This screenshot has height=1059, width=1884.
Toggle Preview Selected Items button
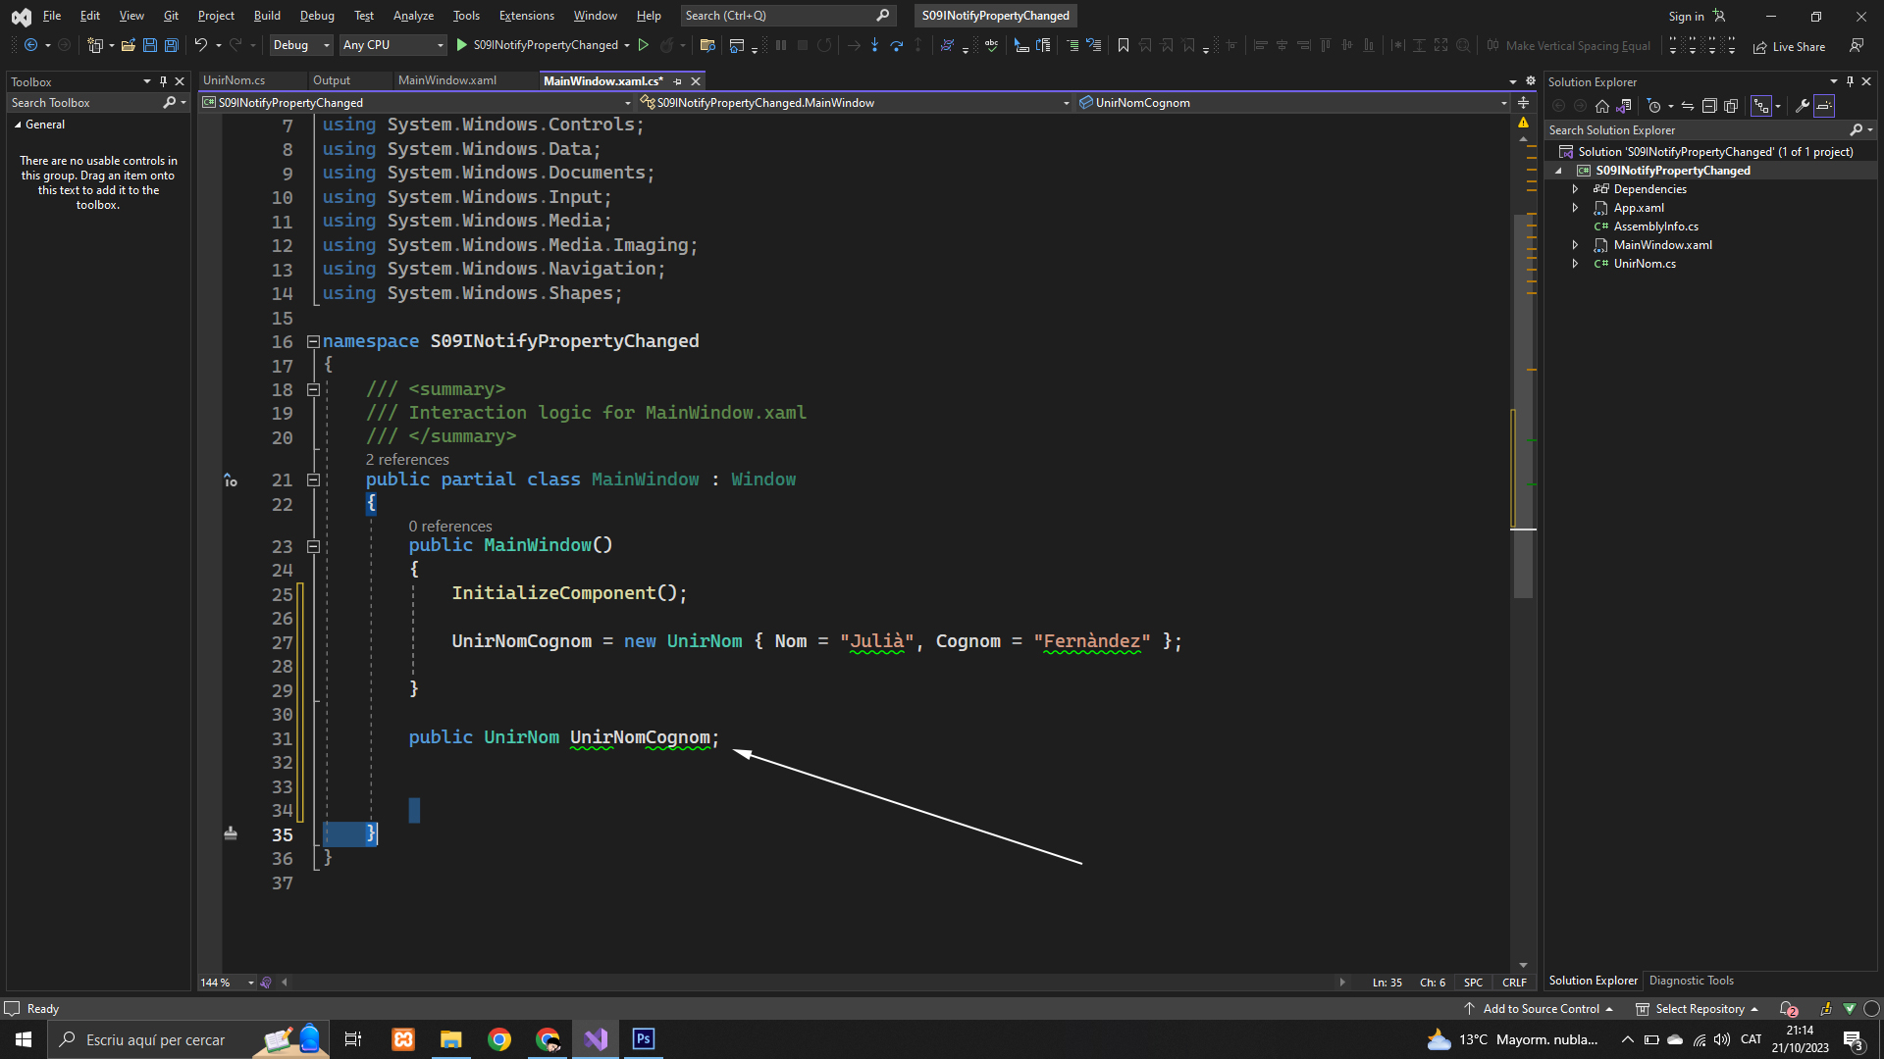click(1824, 106)
